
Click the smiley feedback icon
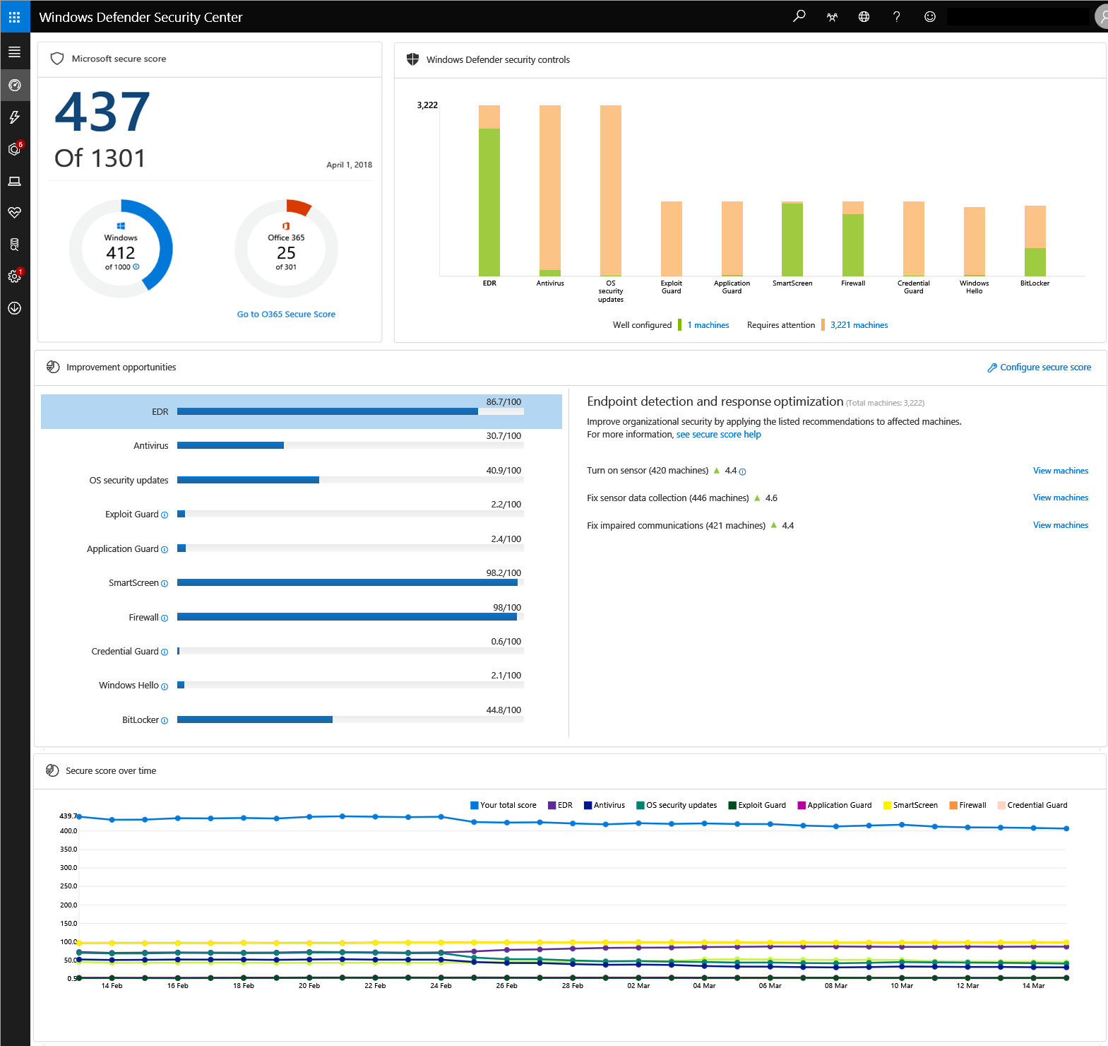929,17
